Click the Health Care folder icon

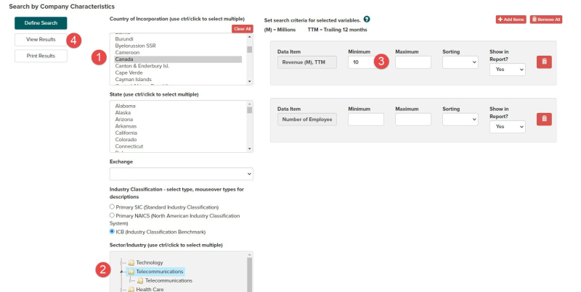[x=131, y=289]
